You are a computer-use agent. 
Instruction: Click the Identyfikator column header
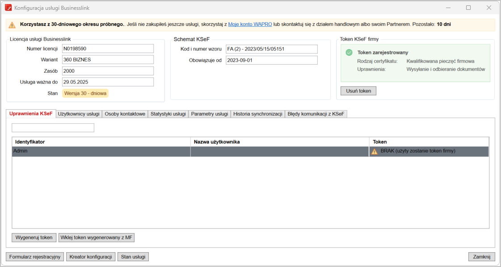(101, 142)
